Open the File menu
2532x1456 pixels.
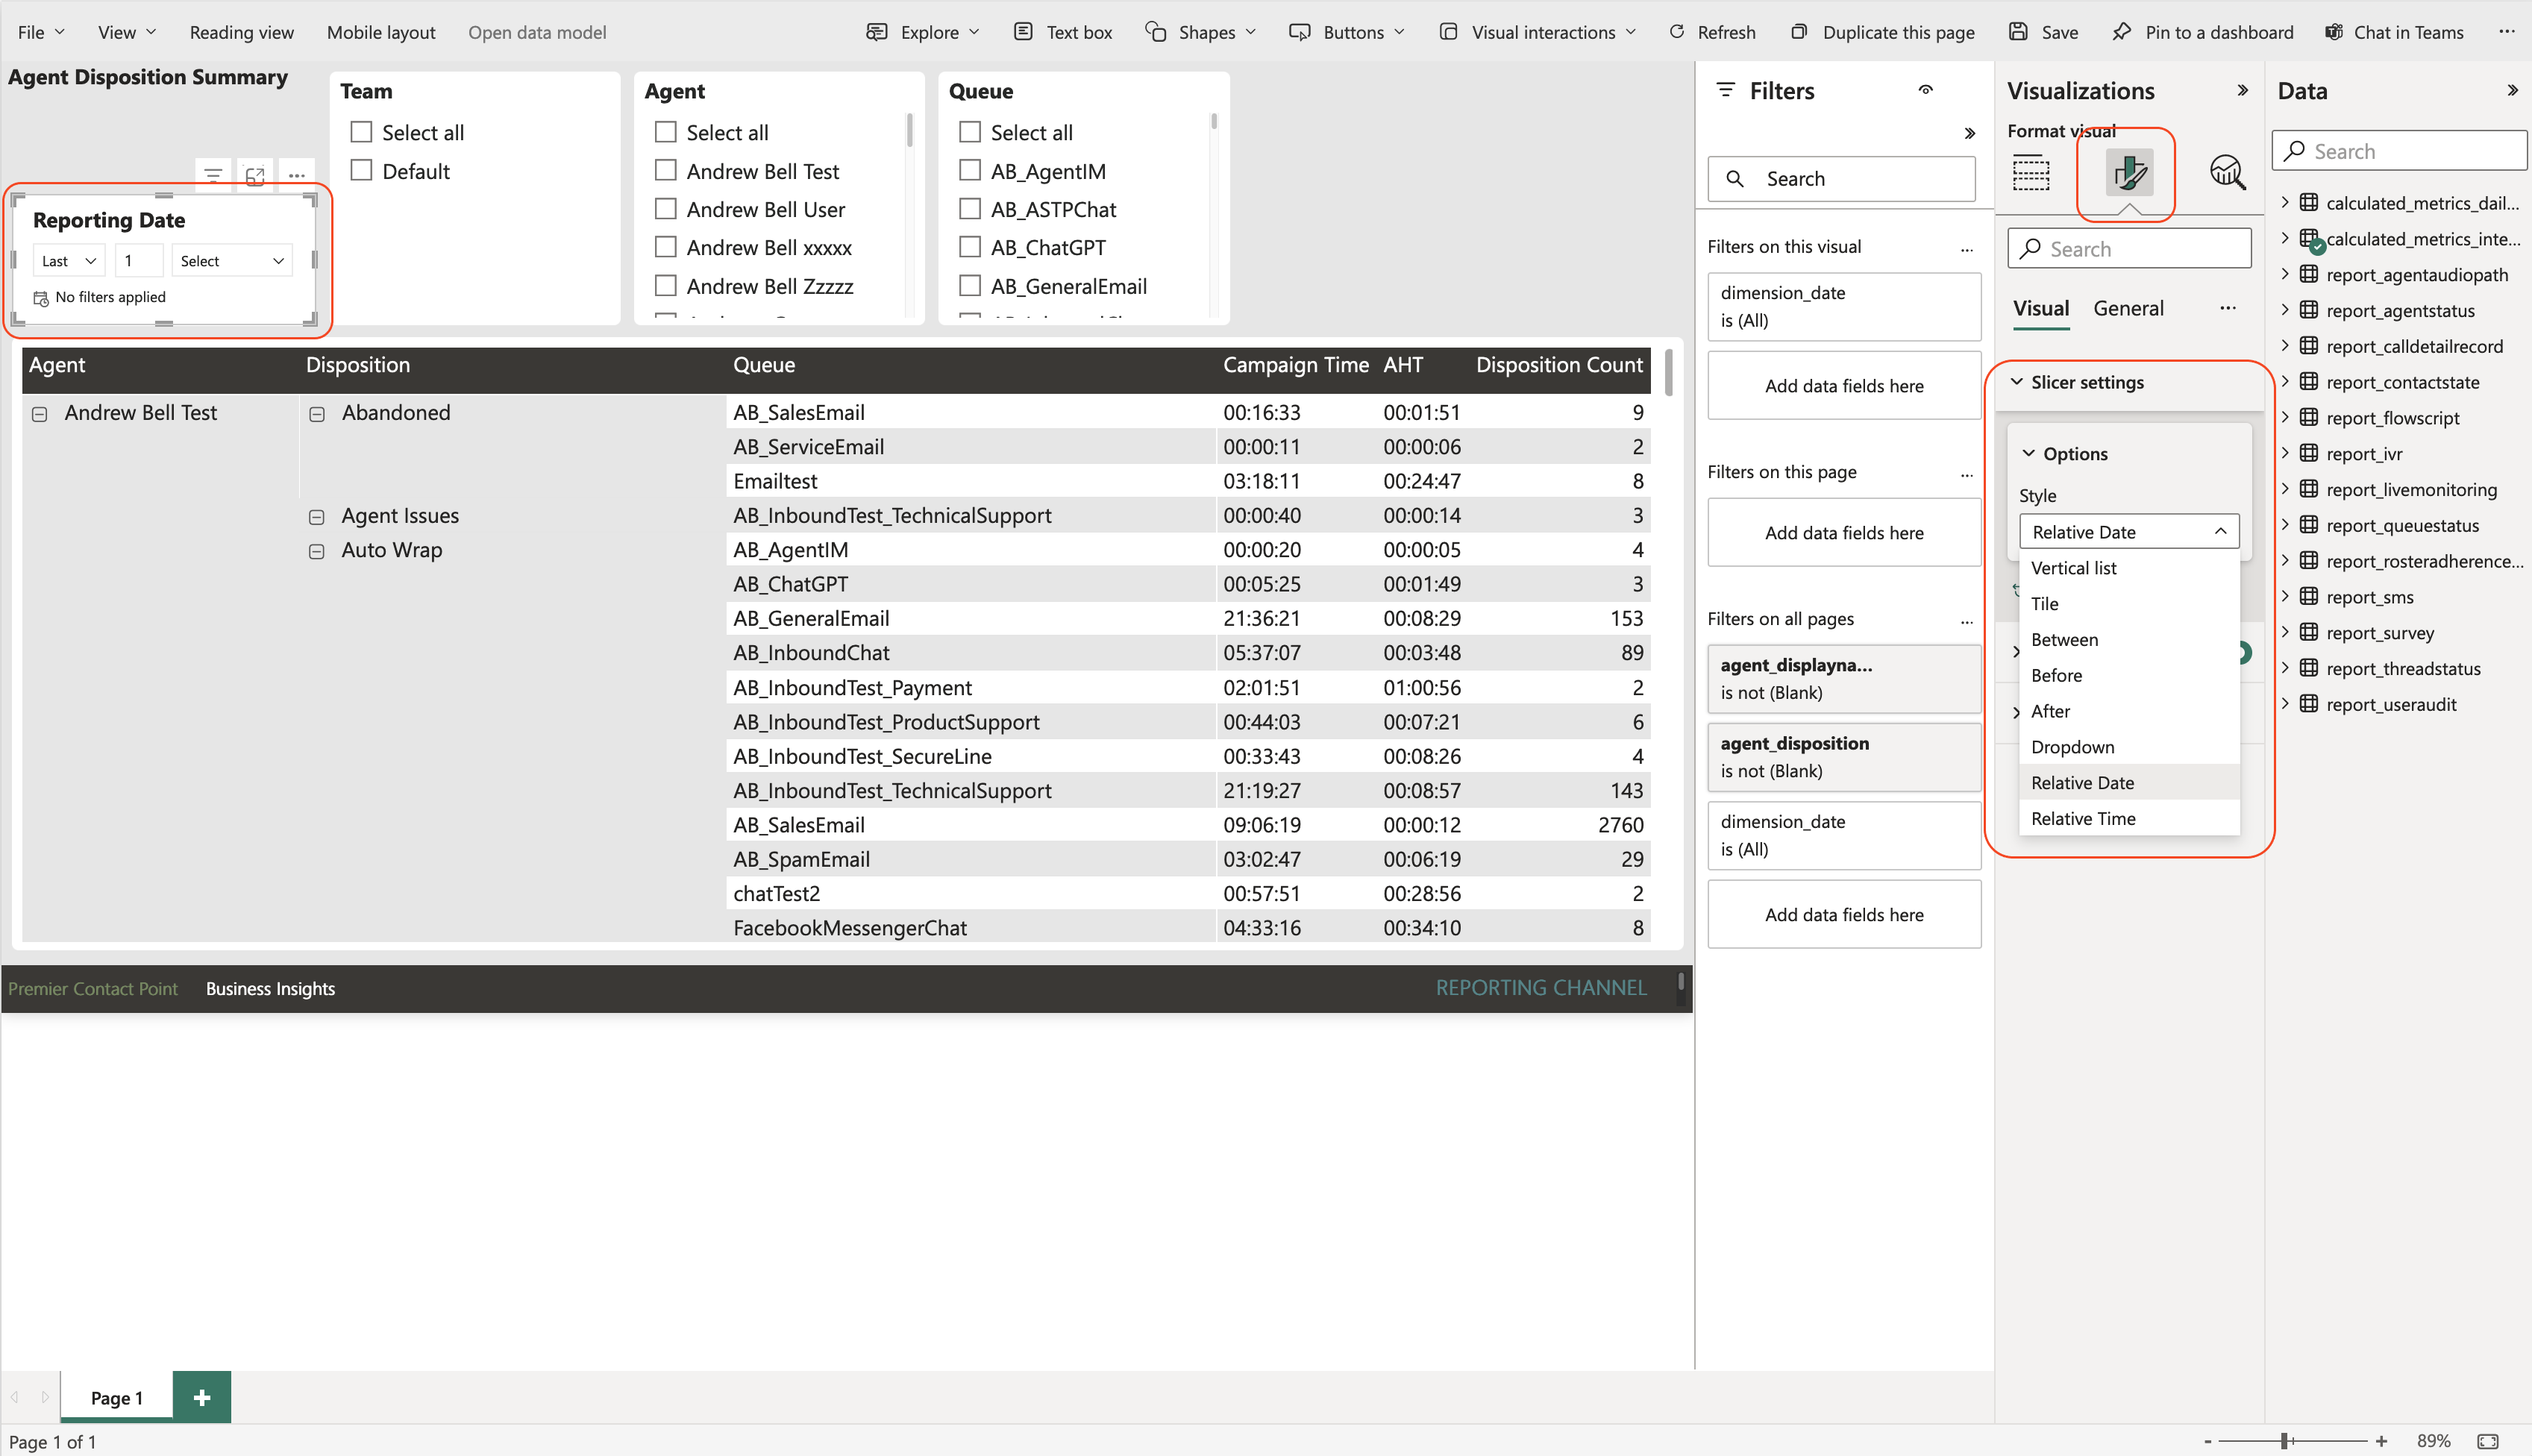tap(41, 32)
